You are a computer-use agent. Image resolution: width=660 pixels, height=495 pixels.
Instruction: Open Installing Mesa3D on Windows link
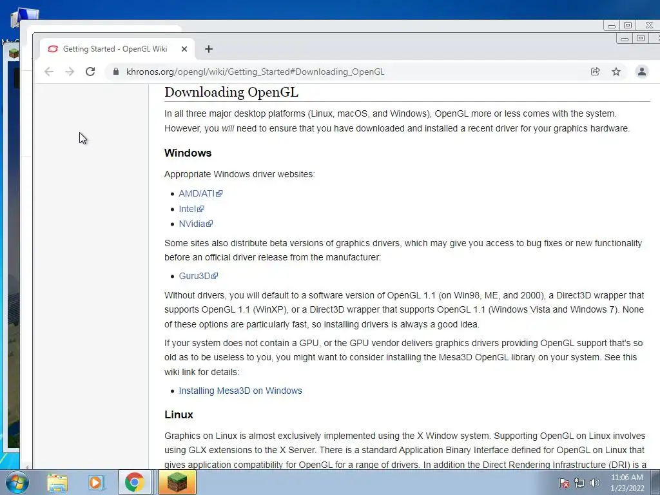pyautogui.click(x=240, y=391)
